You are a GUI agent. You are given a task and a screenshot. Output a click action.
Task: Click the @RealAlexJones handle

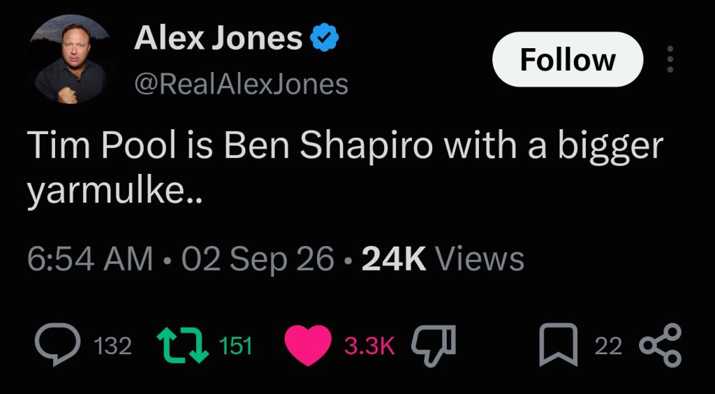(x=241, y=85)
